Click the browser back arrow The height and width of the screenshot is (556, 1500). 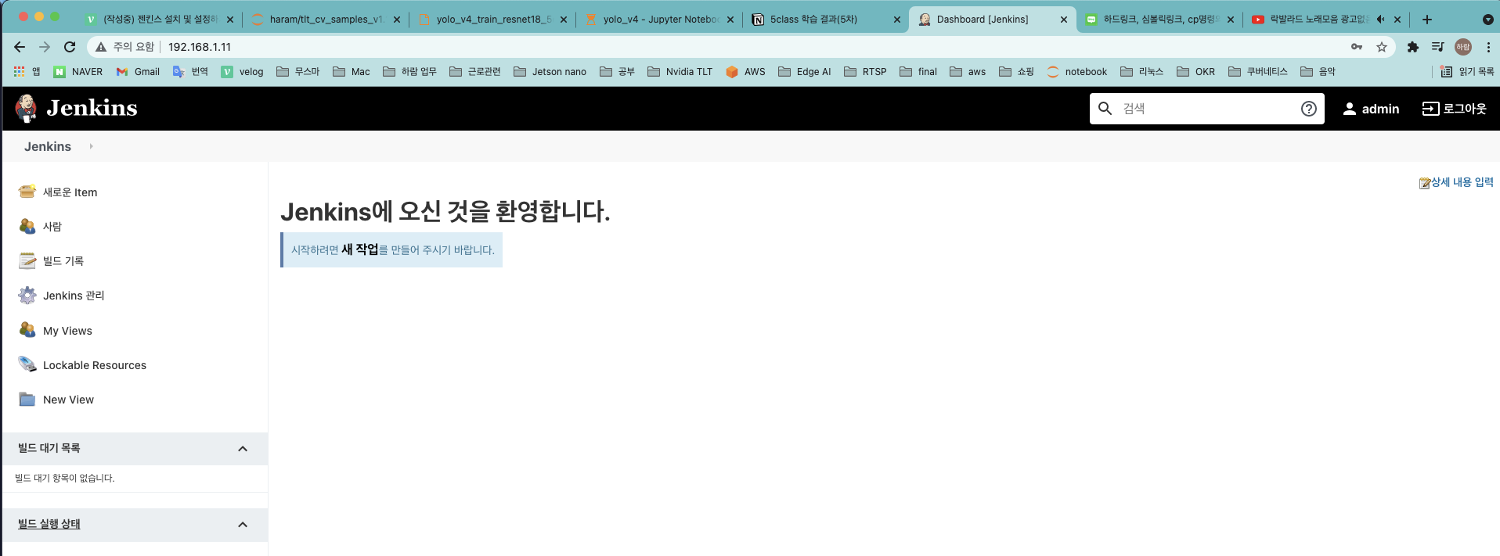20,47
